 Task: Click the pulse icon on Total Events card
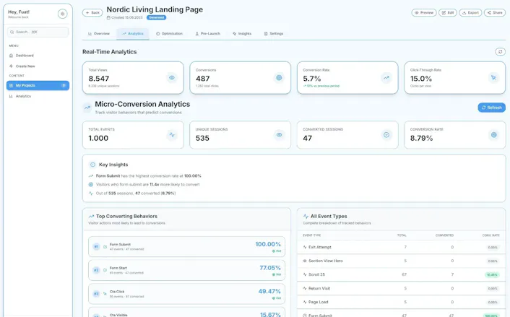click(172, 134)
